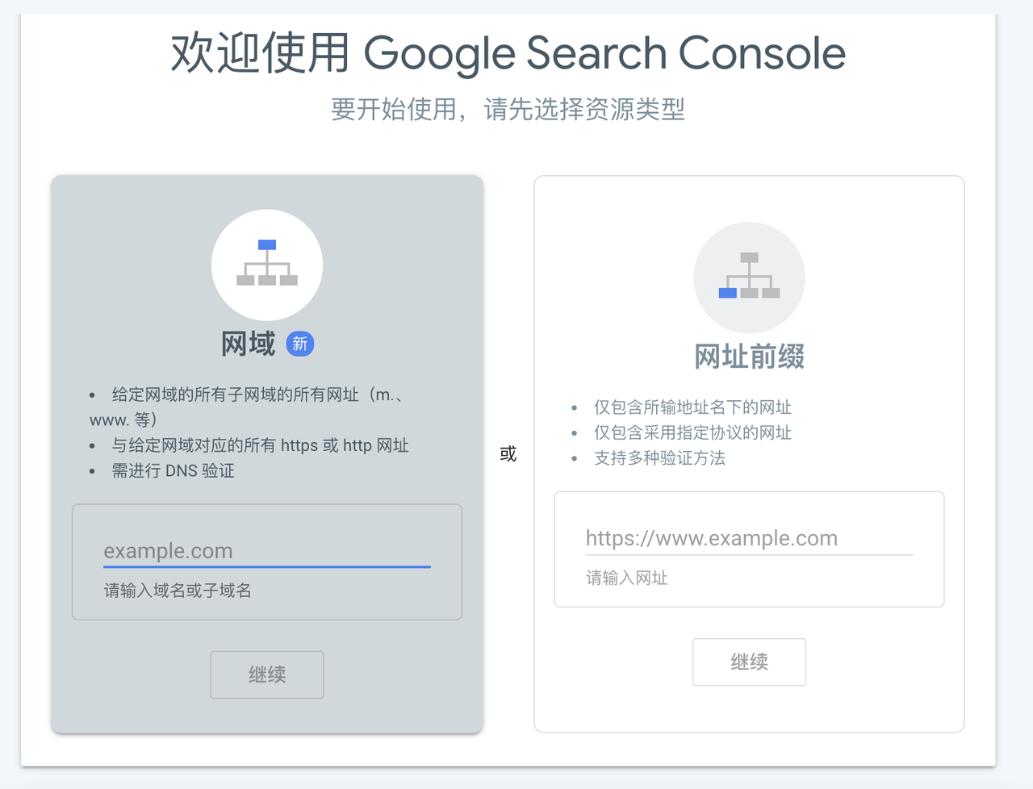Select the 网域 card heading

point(249,344)
